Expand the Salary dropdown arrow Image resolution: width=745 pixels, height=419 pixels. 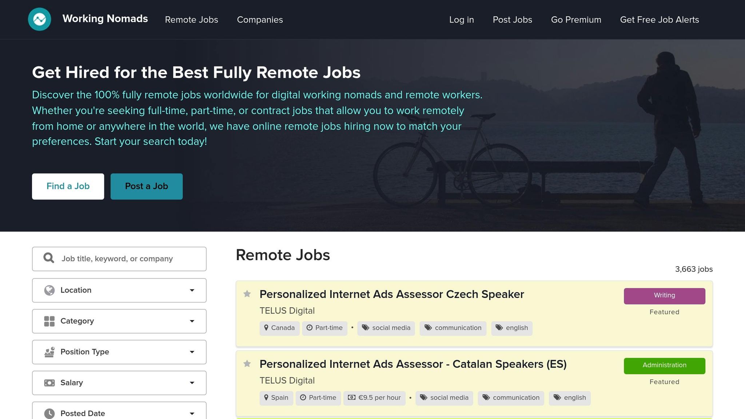click(192, 383)
